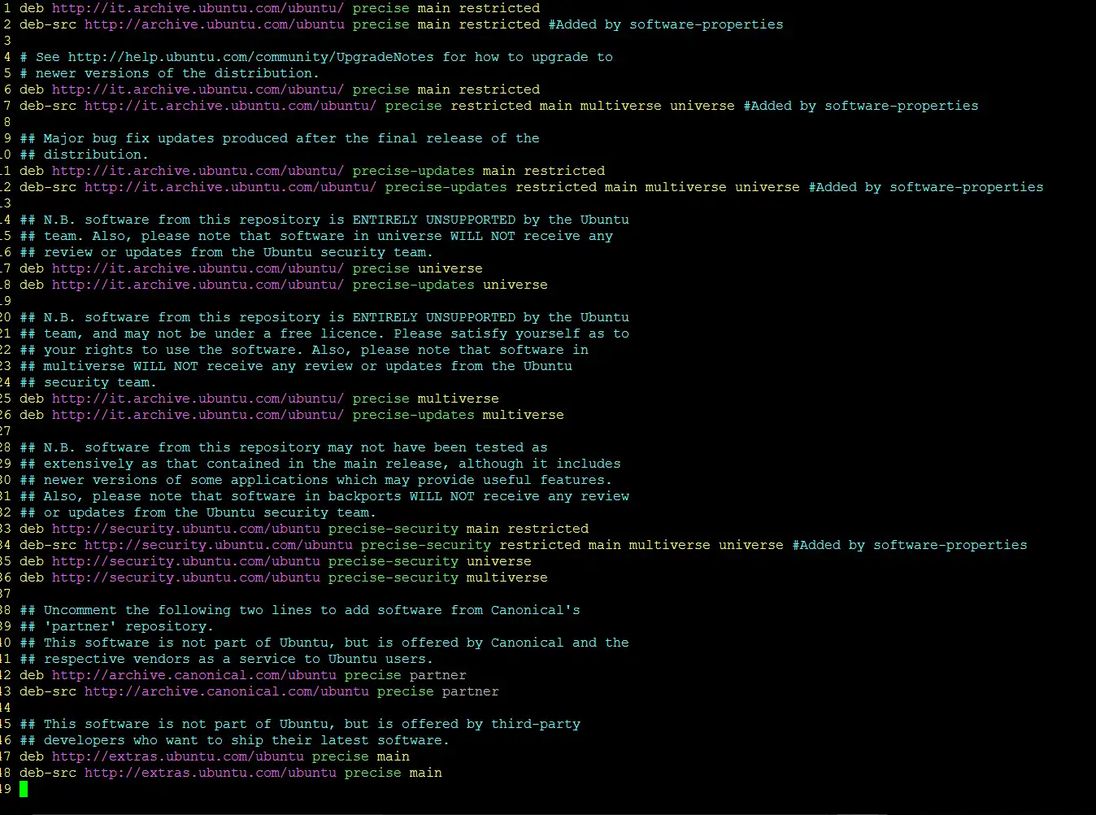Select the deb-src "precise restricted main multiverse universe" entry

point(499,106)
